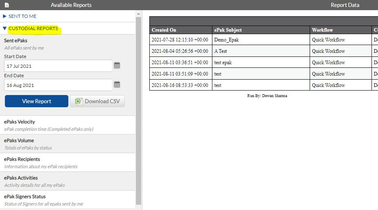The width and height of the screenshot is (378, 210).
Task: Click the Available Reports panel title
Action: coord(71,5)
